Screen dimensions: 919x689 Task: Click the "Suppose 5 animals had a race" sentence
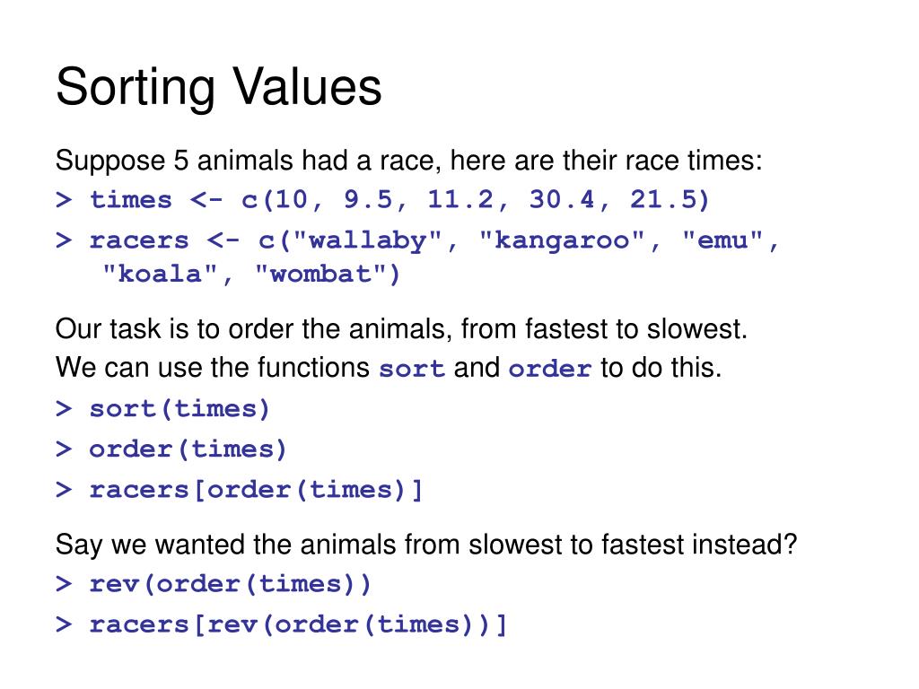click(408, 161)
